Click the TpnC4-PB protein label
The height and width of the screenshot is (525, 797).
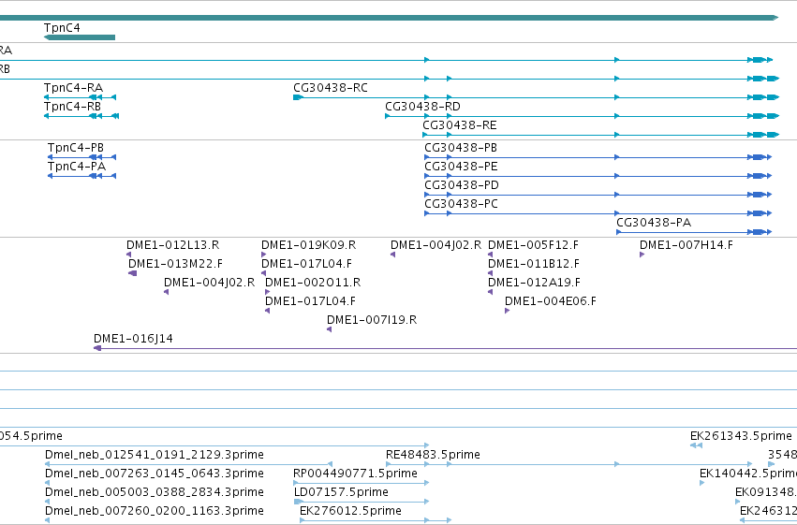click(76, 148)
